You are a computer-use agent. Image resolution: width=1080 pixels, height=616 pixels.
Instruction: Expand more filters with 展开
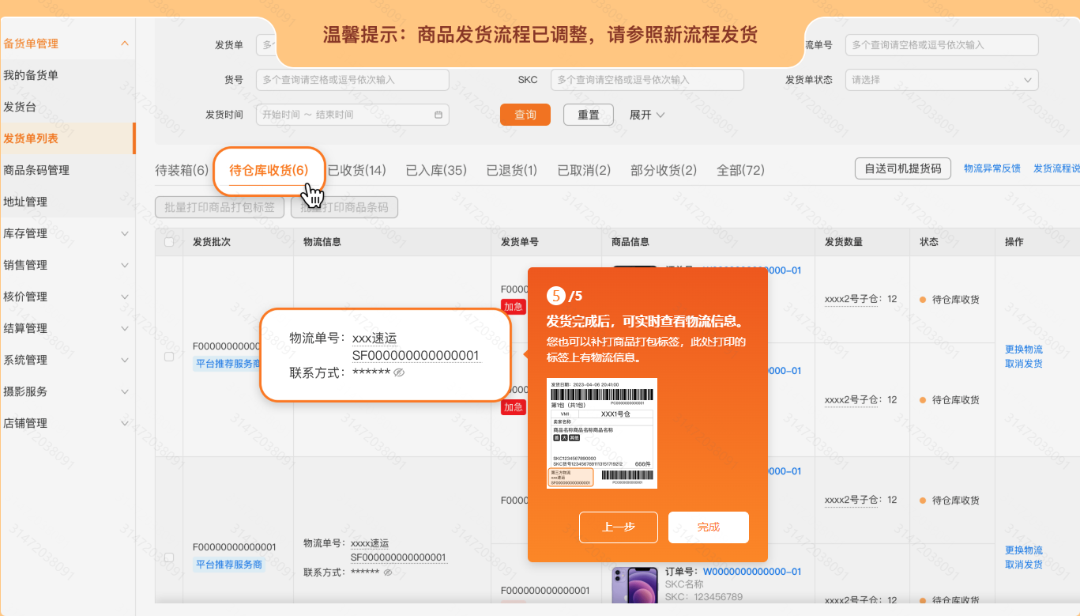647,115
